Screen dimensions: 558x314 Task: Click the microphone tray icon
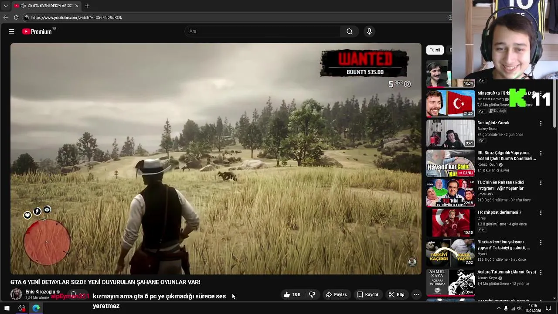506,308
